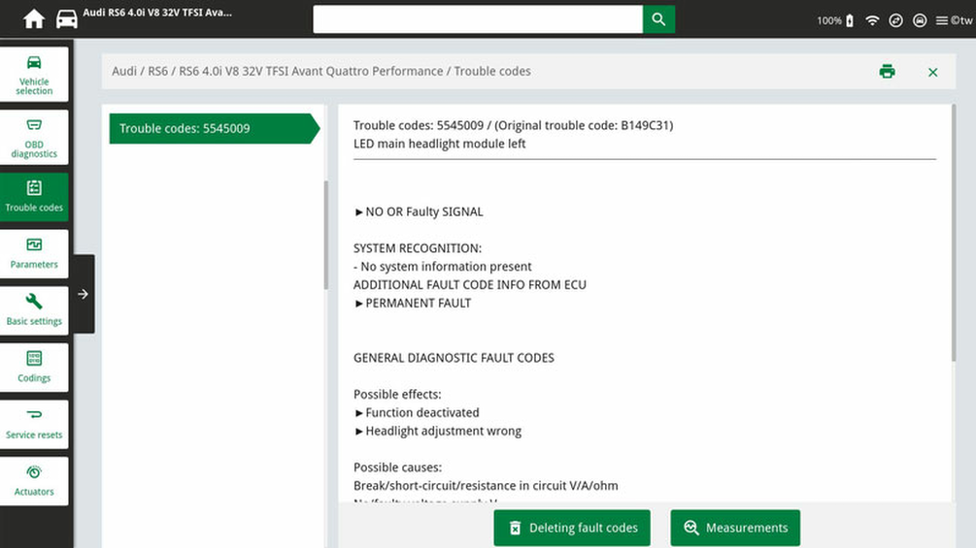This screenshot has width=976, height=548.
Task: Open the hamburger menu in top bar
Action: pos(942,20)
